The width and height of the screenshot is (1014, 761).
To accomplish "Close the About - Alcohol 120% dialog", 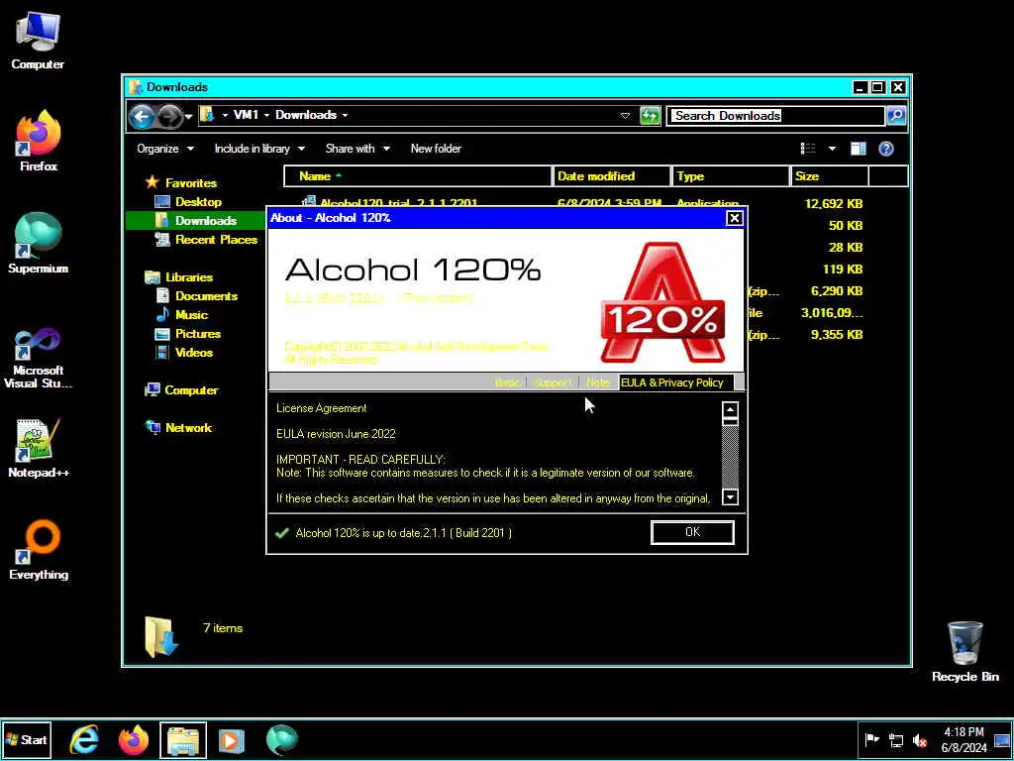I will coord(734,218).
